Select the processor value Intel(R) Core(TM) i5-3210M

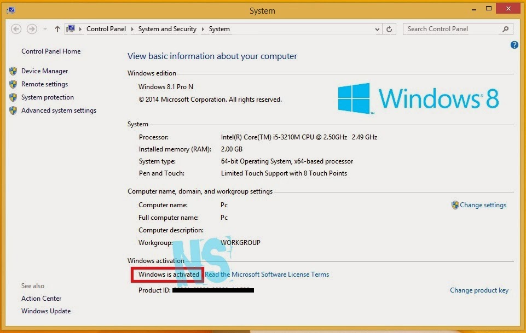[x=299, y=137]
